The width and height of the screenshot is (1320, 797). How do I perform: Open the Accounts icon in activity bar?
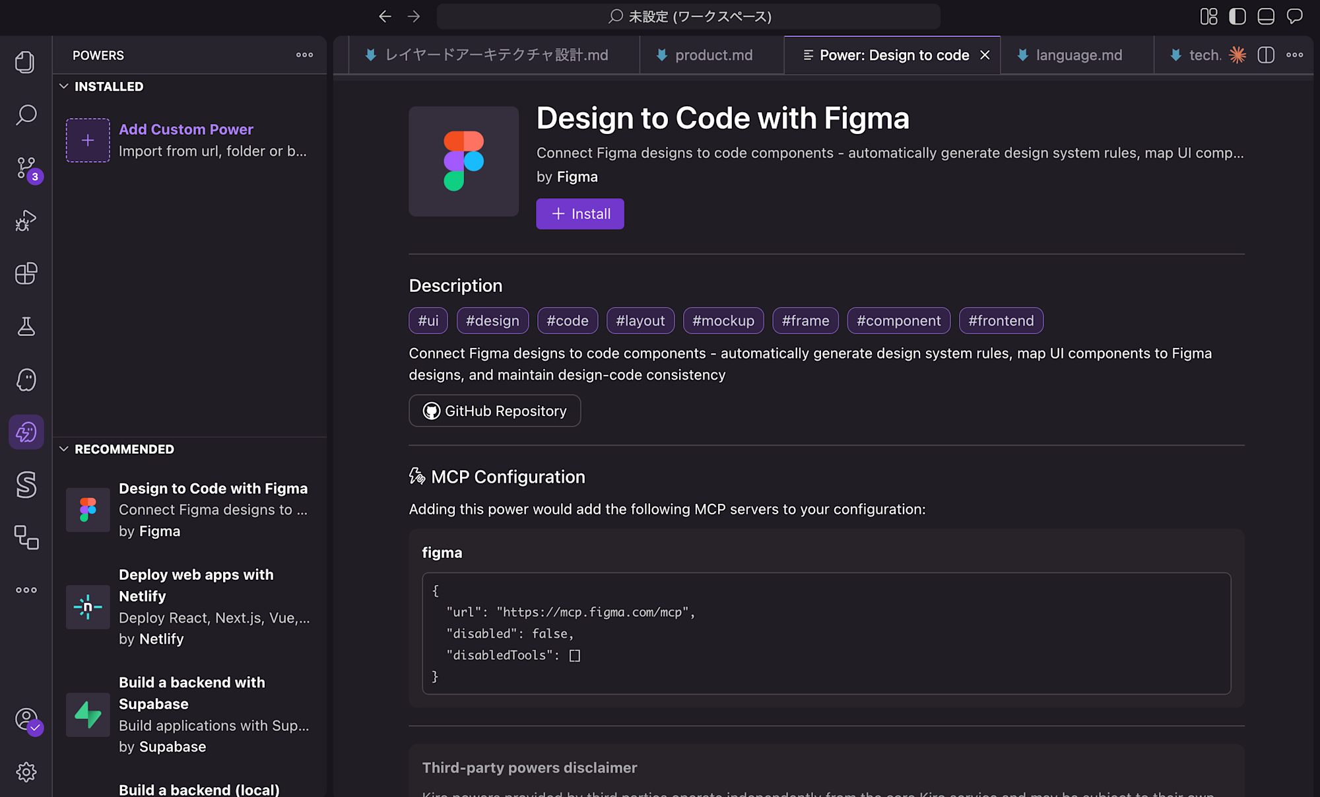coord(27,719)
